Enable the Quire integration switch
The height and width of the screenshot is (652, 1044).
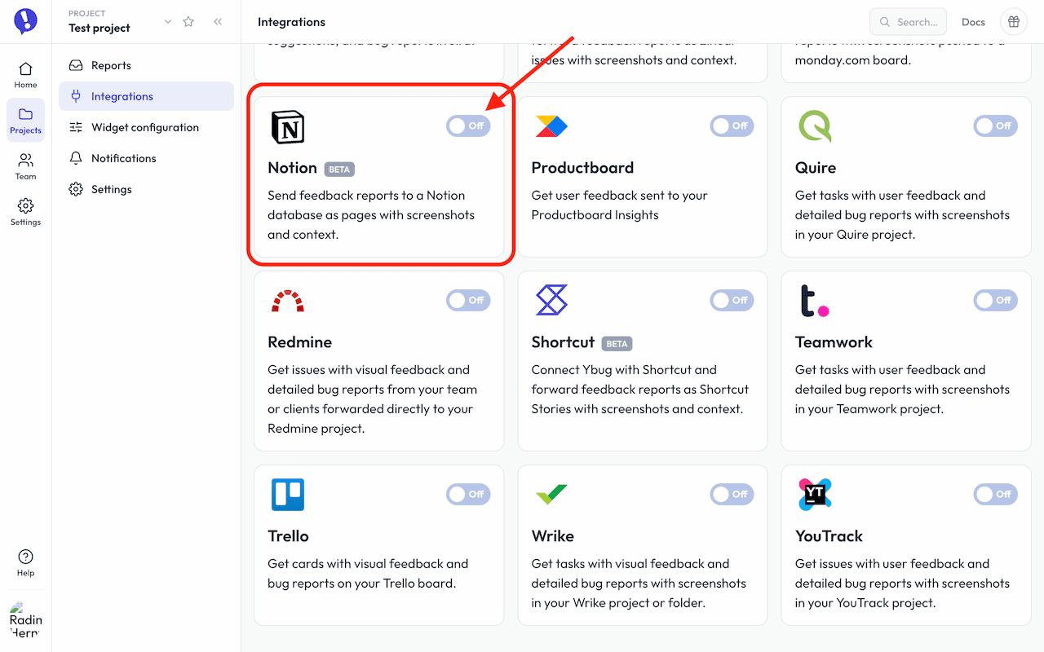click(995, 126)
